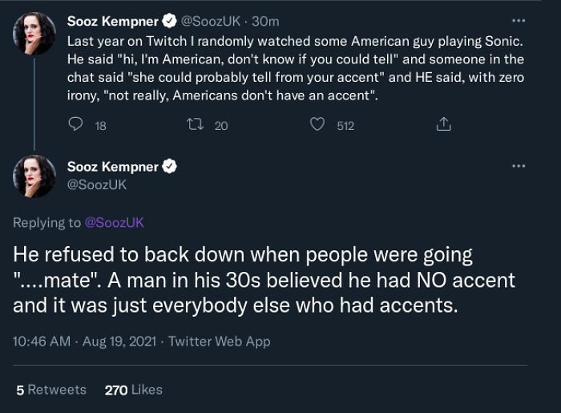The width and height of the screenshot is (561, 413).
Task: Click the reply icon on the first tweet
Action: point(77,124)
